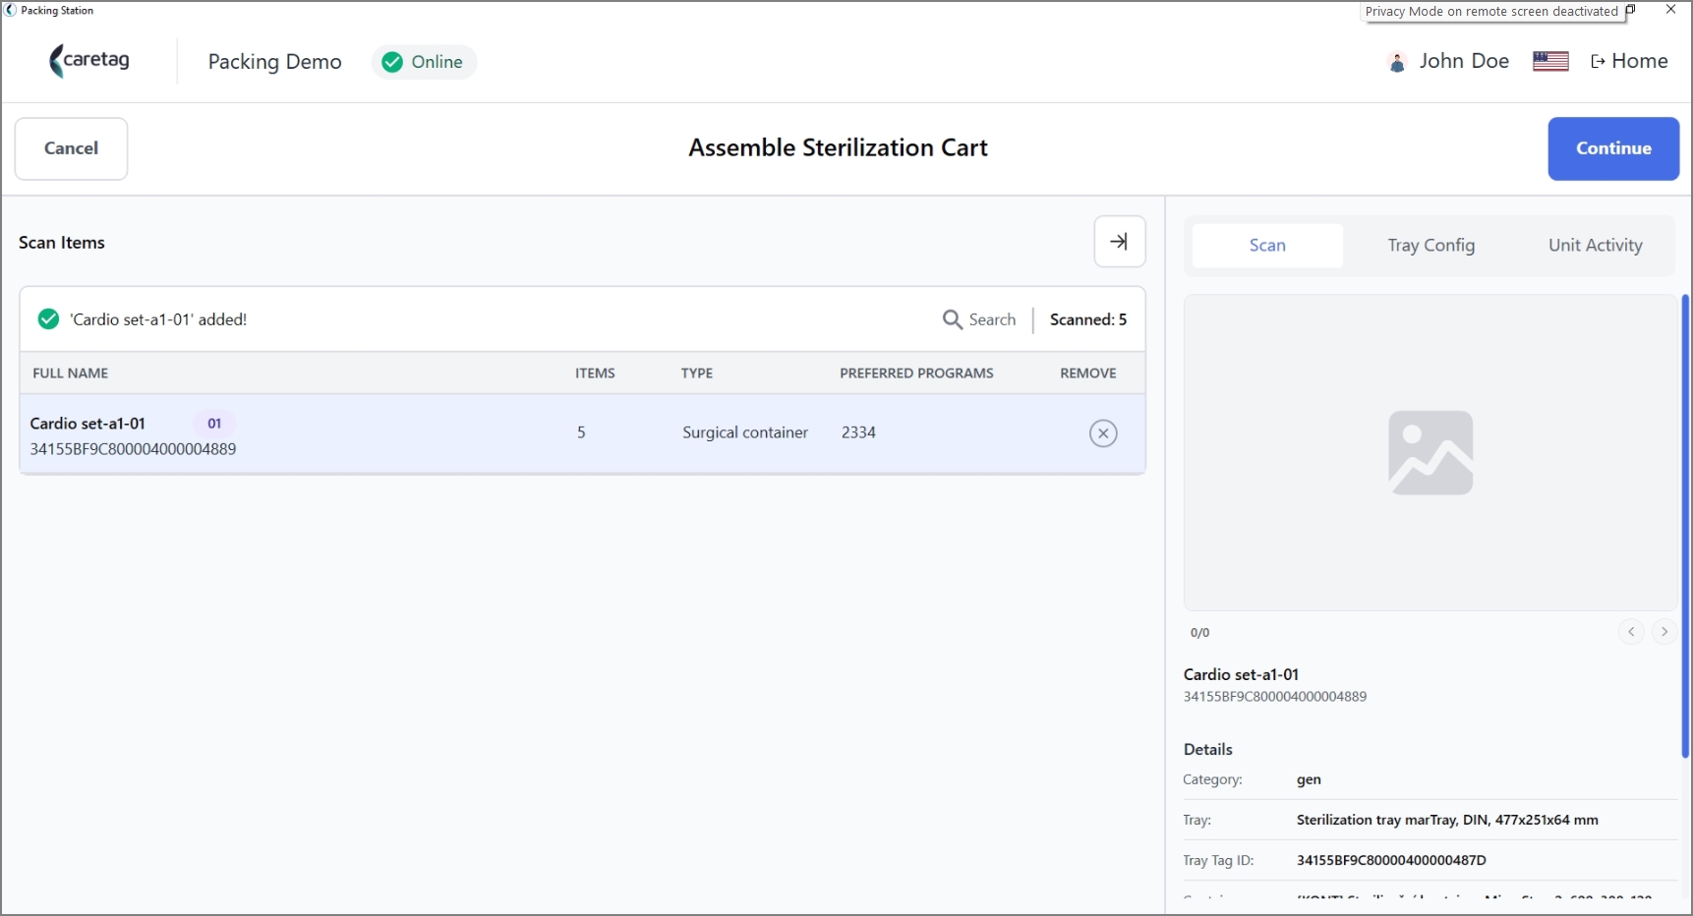Click the purple 01 badge

point(214,424)
